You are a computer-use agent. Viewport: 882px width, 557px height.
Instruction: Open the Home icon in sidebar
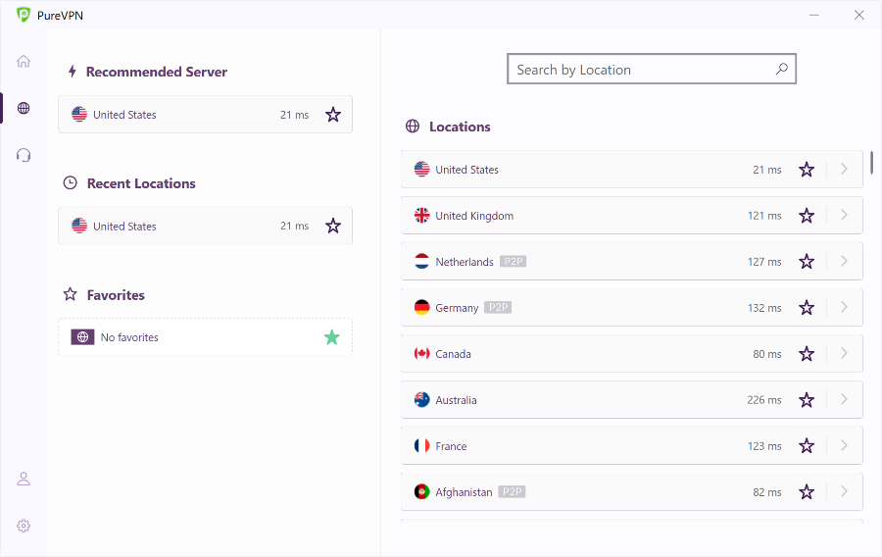point(24,61)
